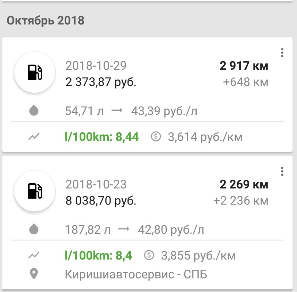Tap the 8 038,70 руб. total cost

101,201
